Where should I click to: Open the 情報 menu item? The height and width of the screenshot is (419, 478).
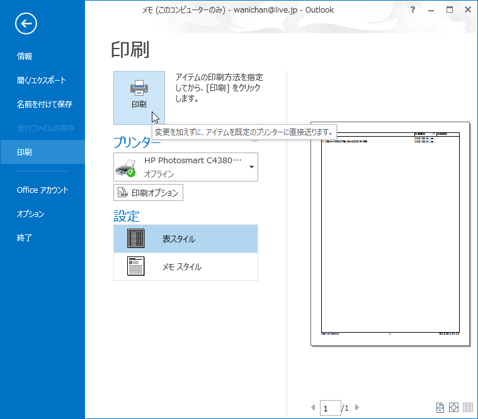[25, 56]
